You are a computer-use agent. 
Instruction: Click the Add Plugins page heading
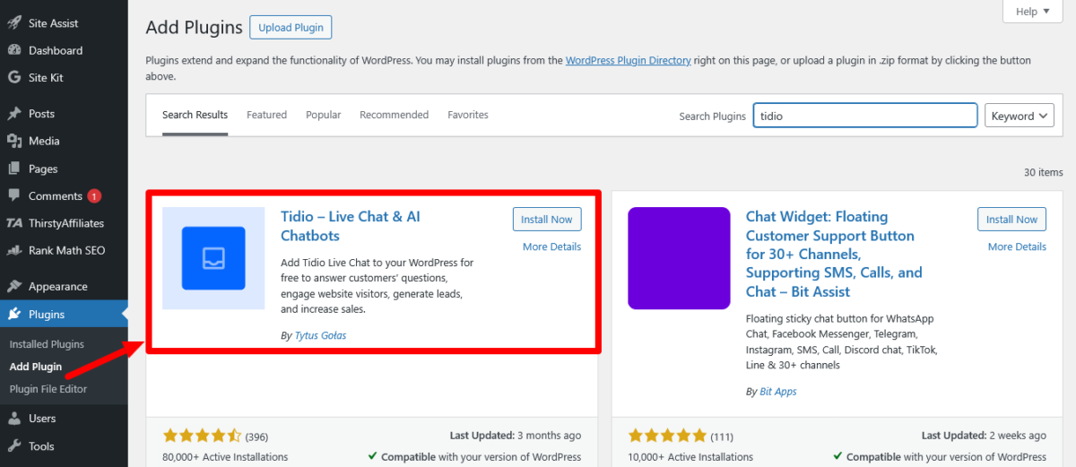(194, 27)
